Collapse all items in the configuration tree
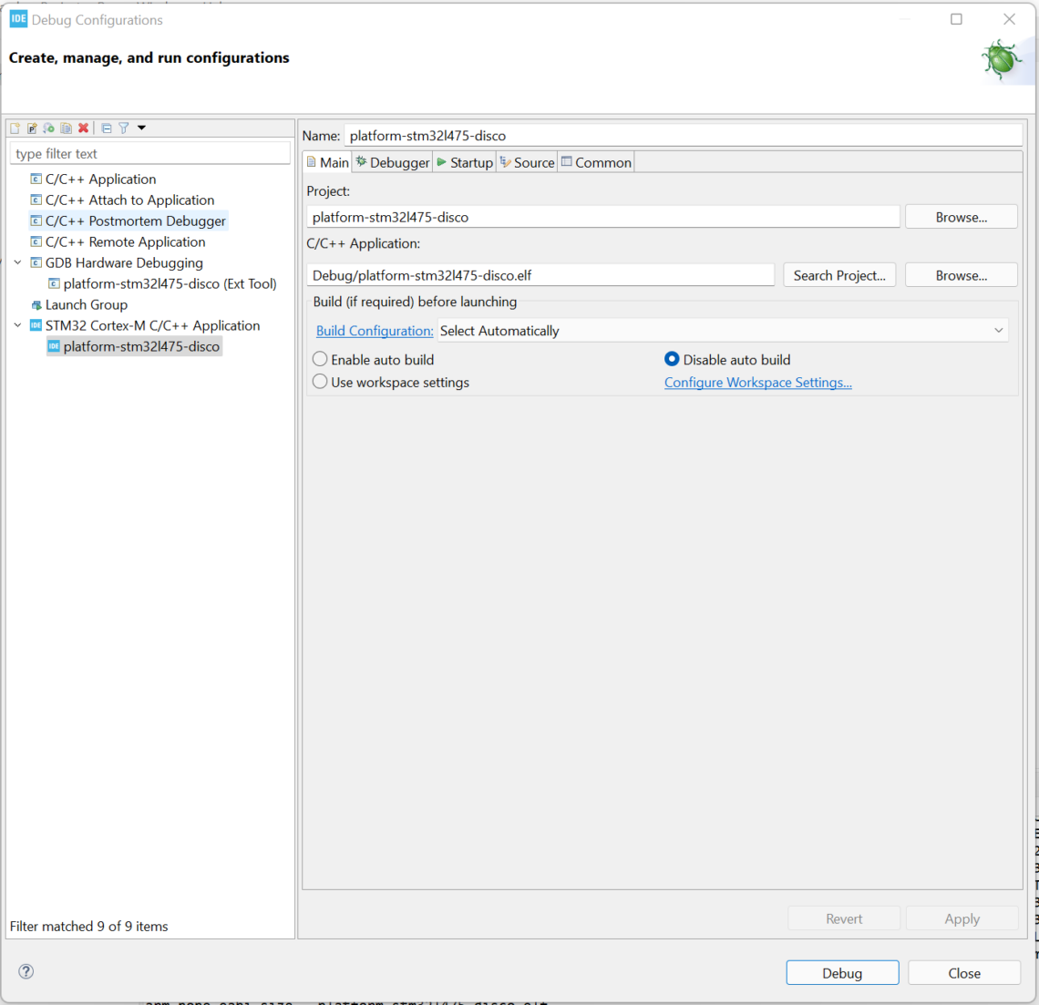Viewport: 1039px width, 1005px height. [107, 128]
